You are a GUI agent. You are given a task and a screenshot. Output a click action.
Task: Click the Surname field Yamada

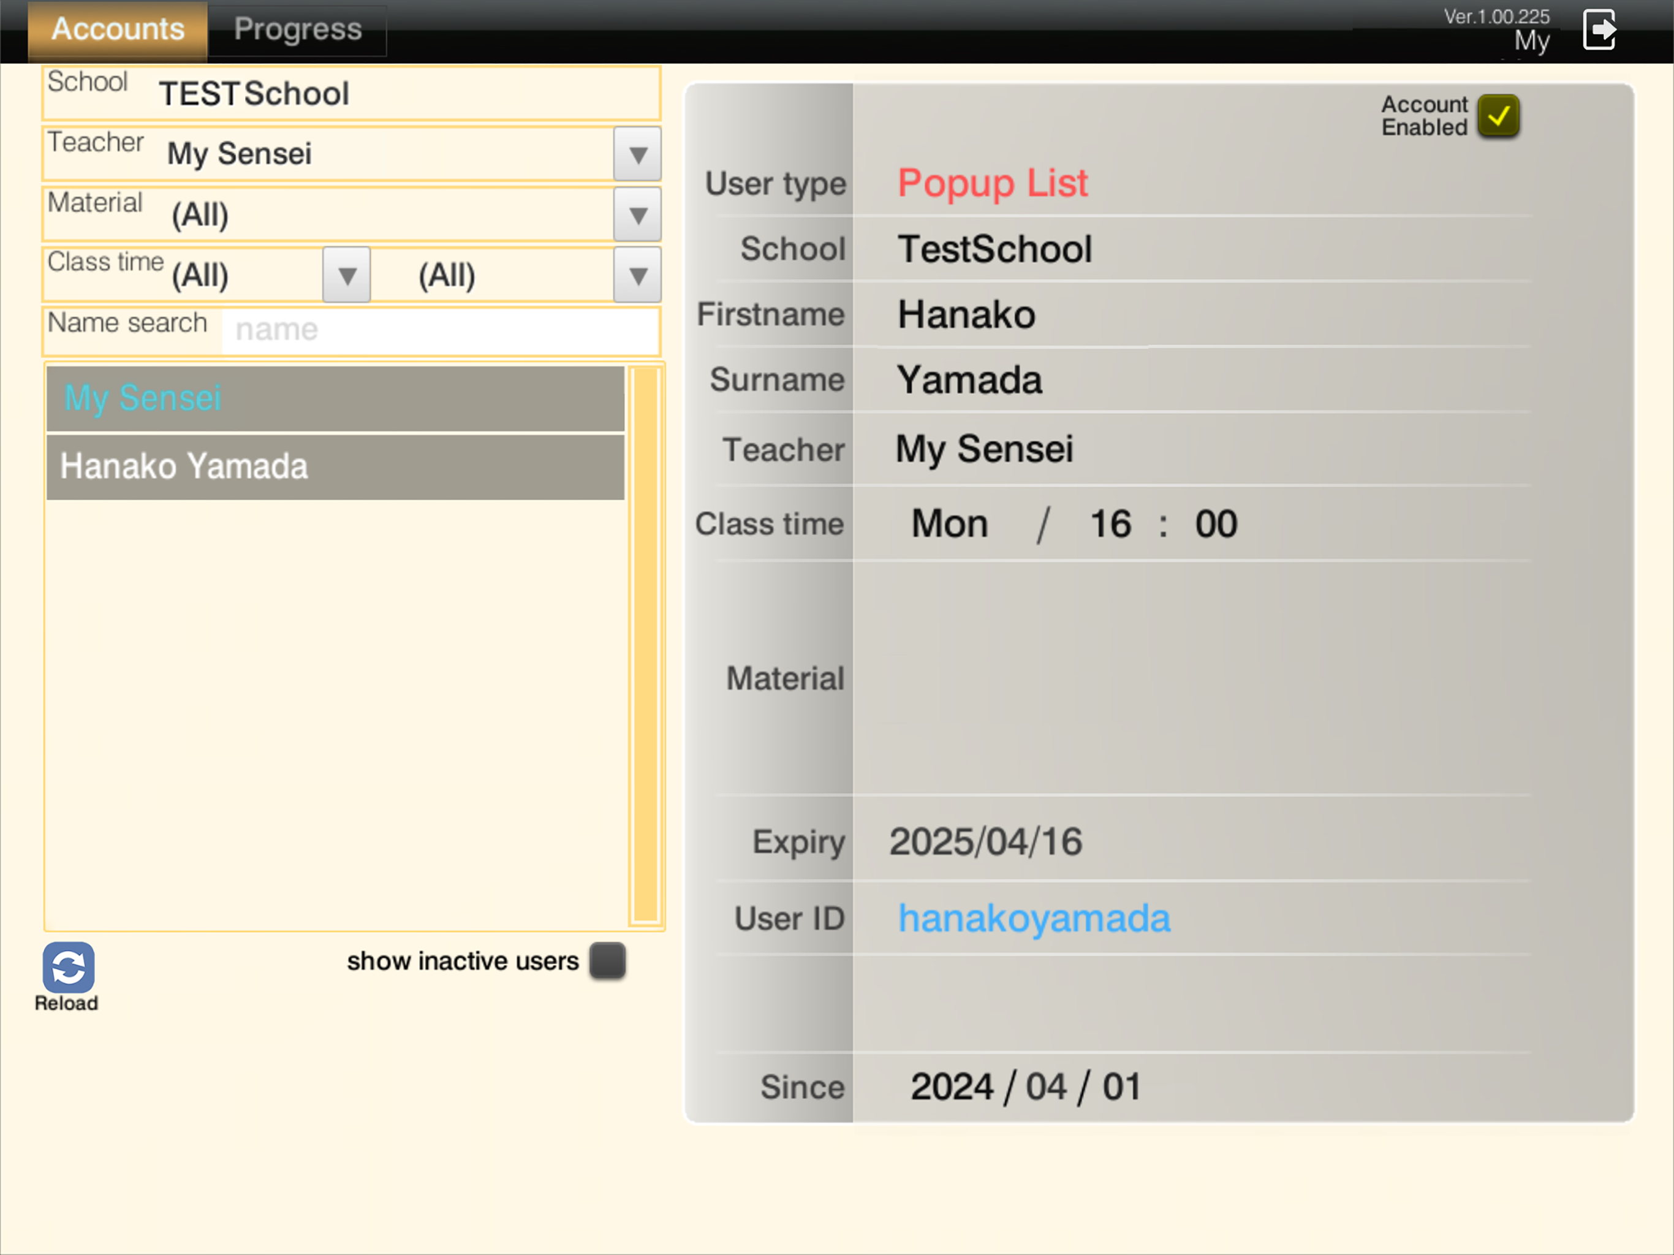tap(969, 380)
